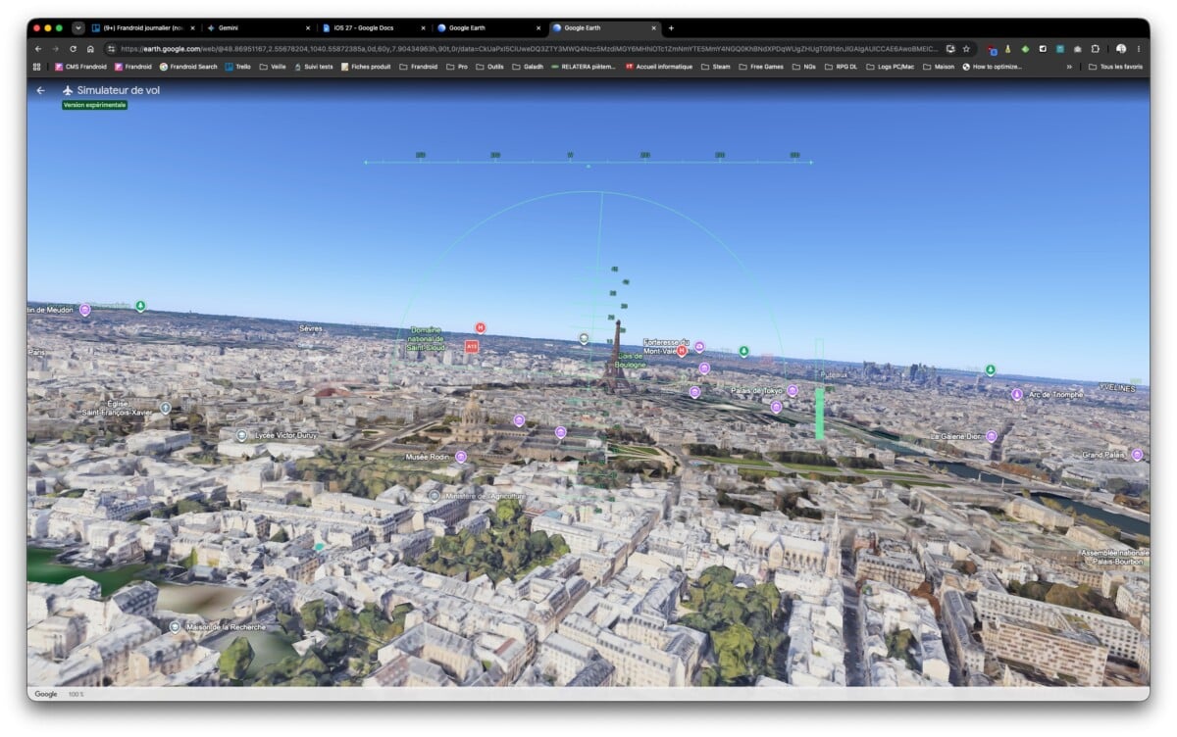The image size is (1177, 737).
Task: Open a new browser tab
Action: (x=671, y=27)
